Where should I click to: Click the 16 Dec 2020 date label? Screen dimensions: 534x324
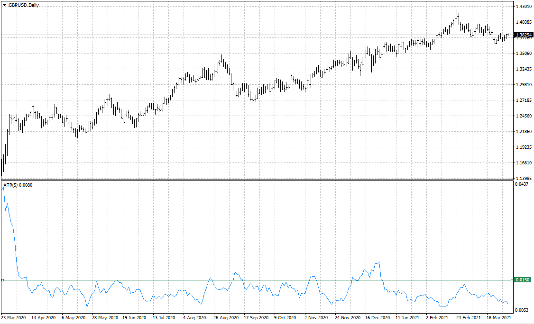pos(377,317)
